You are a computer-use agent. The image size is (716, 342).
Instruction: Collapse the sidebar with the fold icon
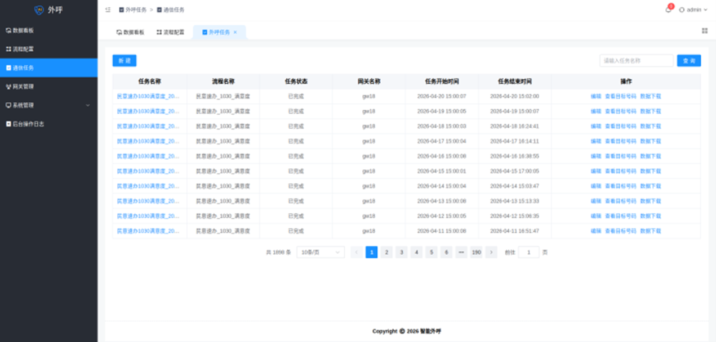click(x=108, y=10)
